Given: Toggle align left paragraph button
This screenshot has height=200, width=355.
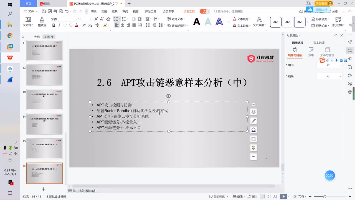Looking at the screenshot, I should click(117, 25).
